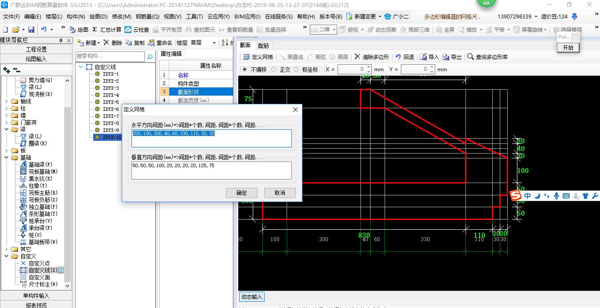Collapse 自定义线 component tree node
The height and width of the screenshot is (308, 600).
(x=81, y=67)
